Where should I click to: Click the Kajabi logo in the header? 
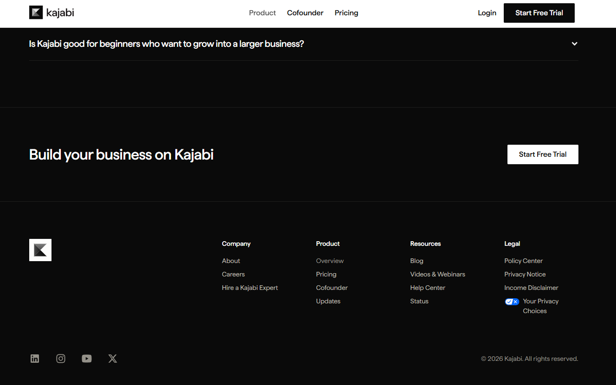(x=51, y=13)
